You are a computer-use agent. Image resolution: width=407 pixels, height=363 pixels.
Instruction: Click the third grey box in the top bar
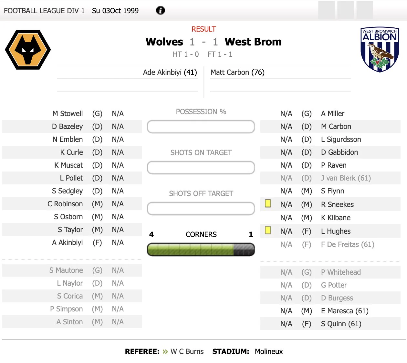tap(365, 10)
